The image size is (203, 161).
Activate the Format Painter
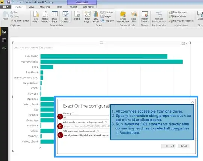[20, 21]
